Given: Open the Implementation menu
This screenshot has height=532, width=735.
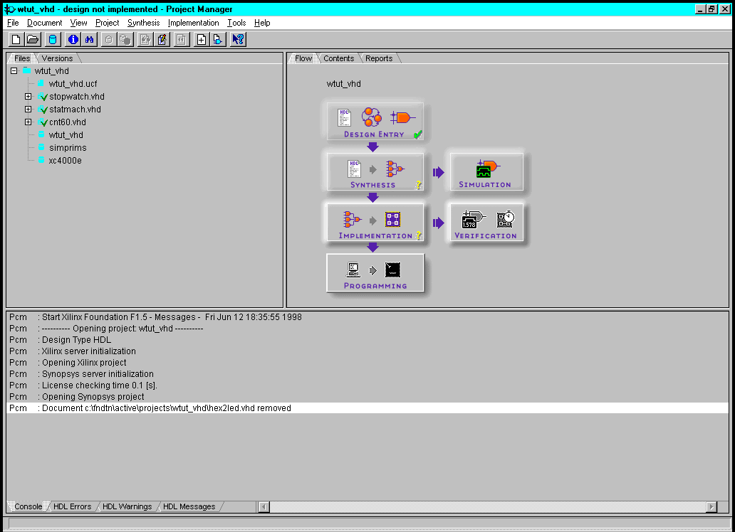Looking at the screenshot, I should point(194,23).
